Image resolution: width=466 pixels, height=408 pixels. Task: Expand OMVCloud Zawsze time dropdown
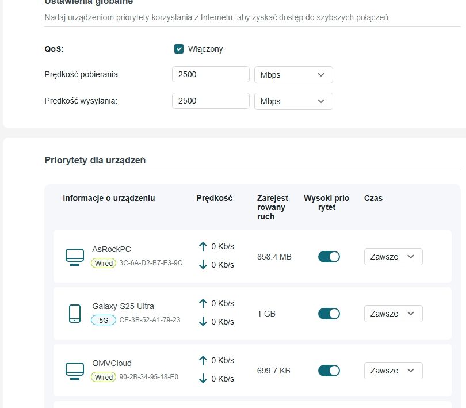click(x=393, y=371)
